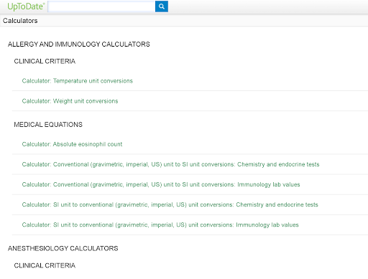Select the Medical Equations heading

pos(48,125)
